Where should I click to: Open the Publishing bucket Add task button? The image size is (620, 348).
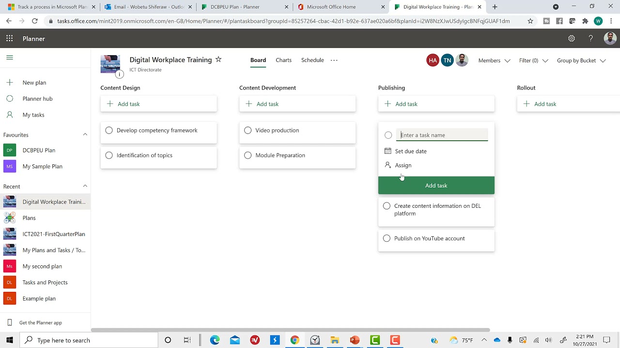[436, 104]
